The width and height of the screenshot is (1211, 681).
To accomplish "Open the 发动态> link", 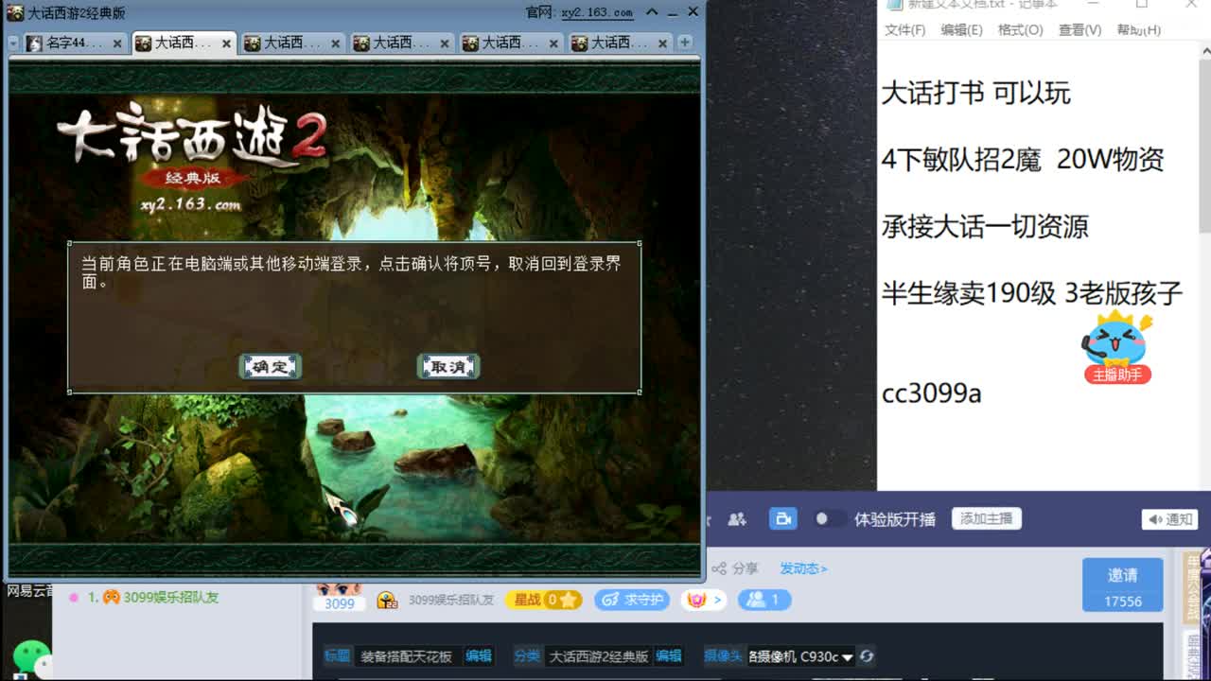I will tap(803, 568).
